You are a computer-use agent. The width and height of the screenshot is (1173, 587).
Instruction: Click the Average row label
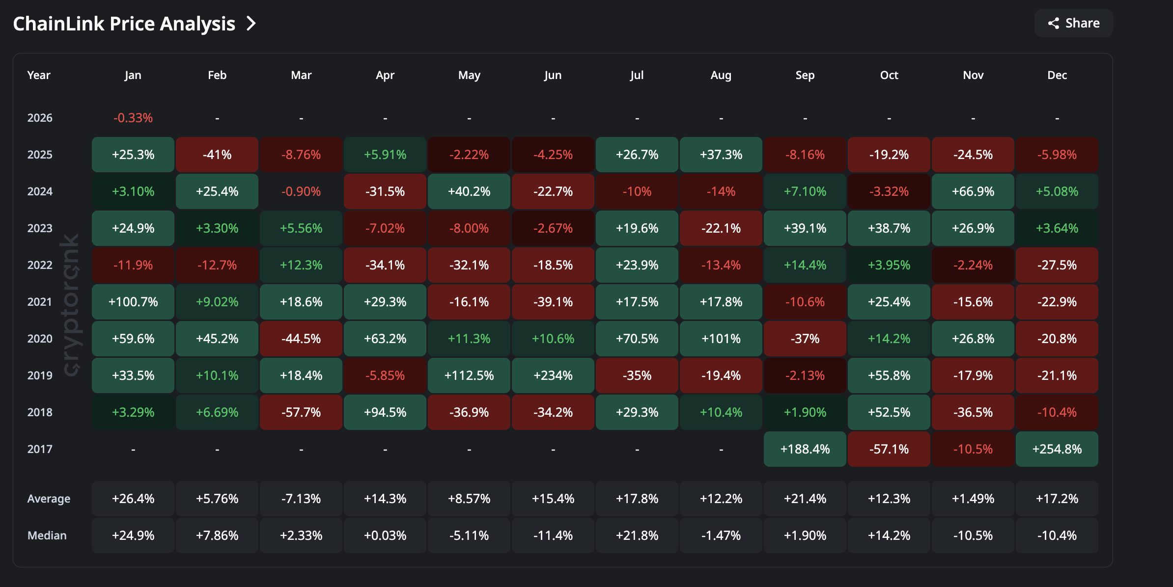coord(49,498)
